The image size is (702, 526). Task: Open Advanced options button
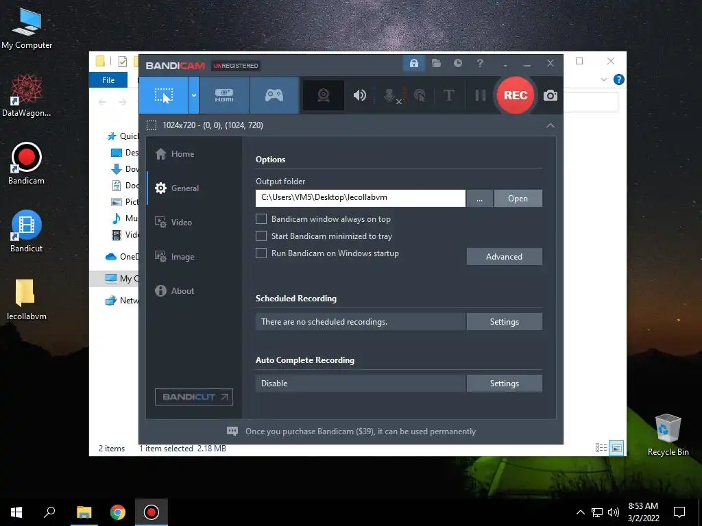click(504, 256)
